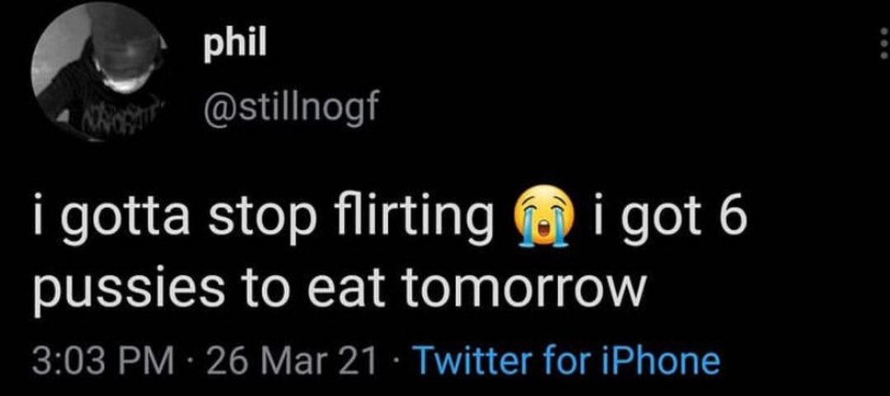Click the 3:03 PM timestamp
The image size is (890, 396).
pos(101,361)
